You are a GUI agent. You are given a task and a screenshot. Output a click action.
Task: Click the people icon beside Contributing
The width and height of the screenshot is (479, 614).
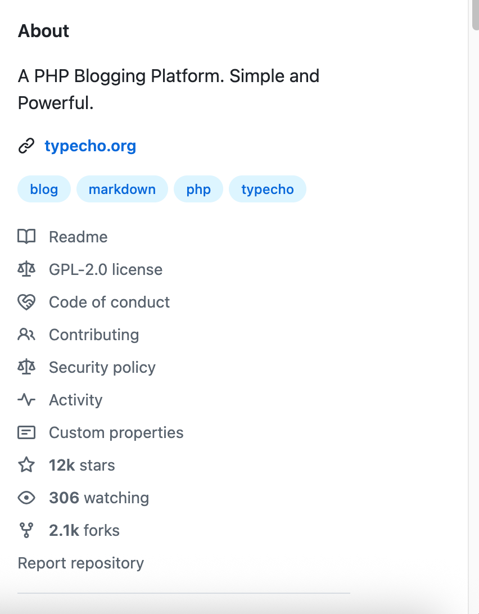26,335
